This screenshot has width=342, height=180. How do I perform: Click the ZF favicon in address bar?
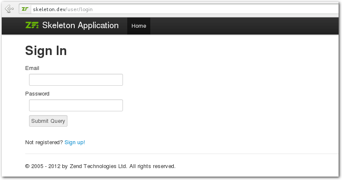[x=25, y=9]
